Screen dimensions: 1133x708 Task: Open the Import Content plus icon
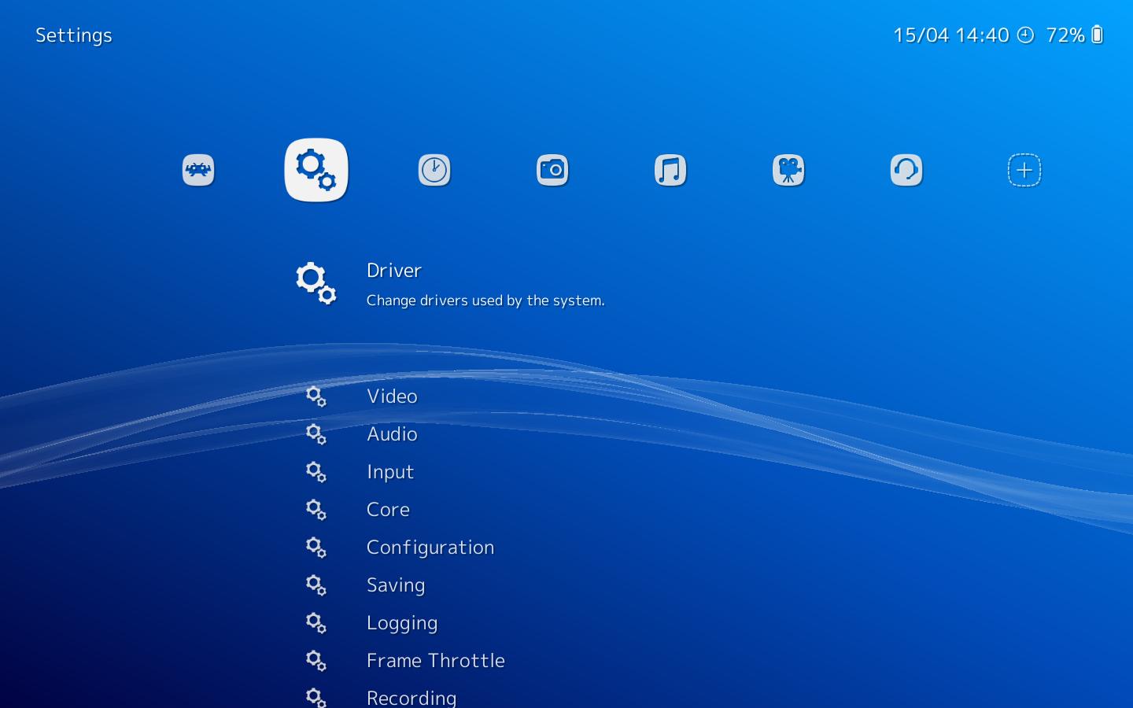click(1024, 170)
